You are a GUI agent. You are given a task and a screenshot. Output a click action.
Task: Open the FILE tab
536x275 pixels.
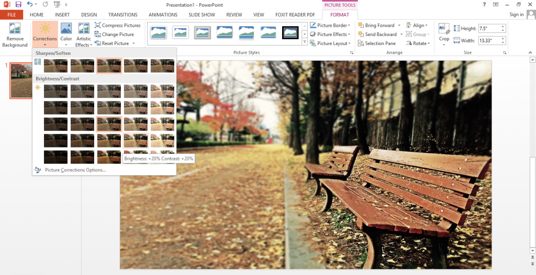click(x=12, y=15)
